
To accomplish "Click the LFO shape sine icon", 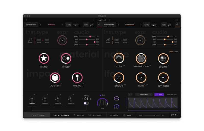I will coord(119,77).
